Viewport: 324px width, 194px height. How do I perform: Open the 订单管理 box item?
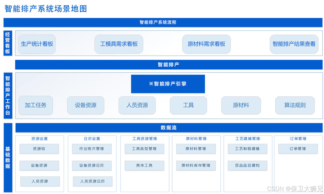pyautogui.click(x=298, y=149)
